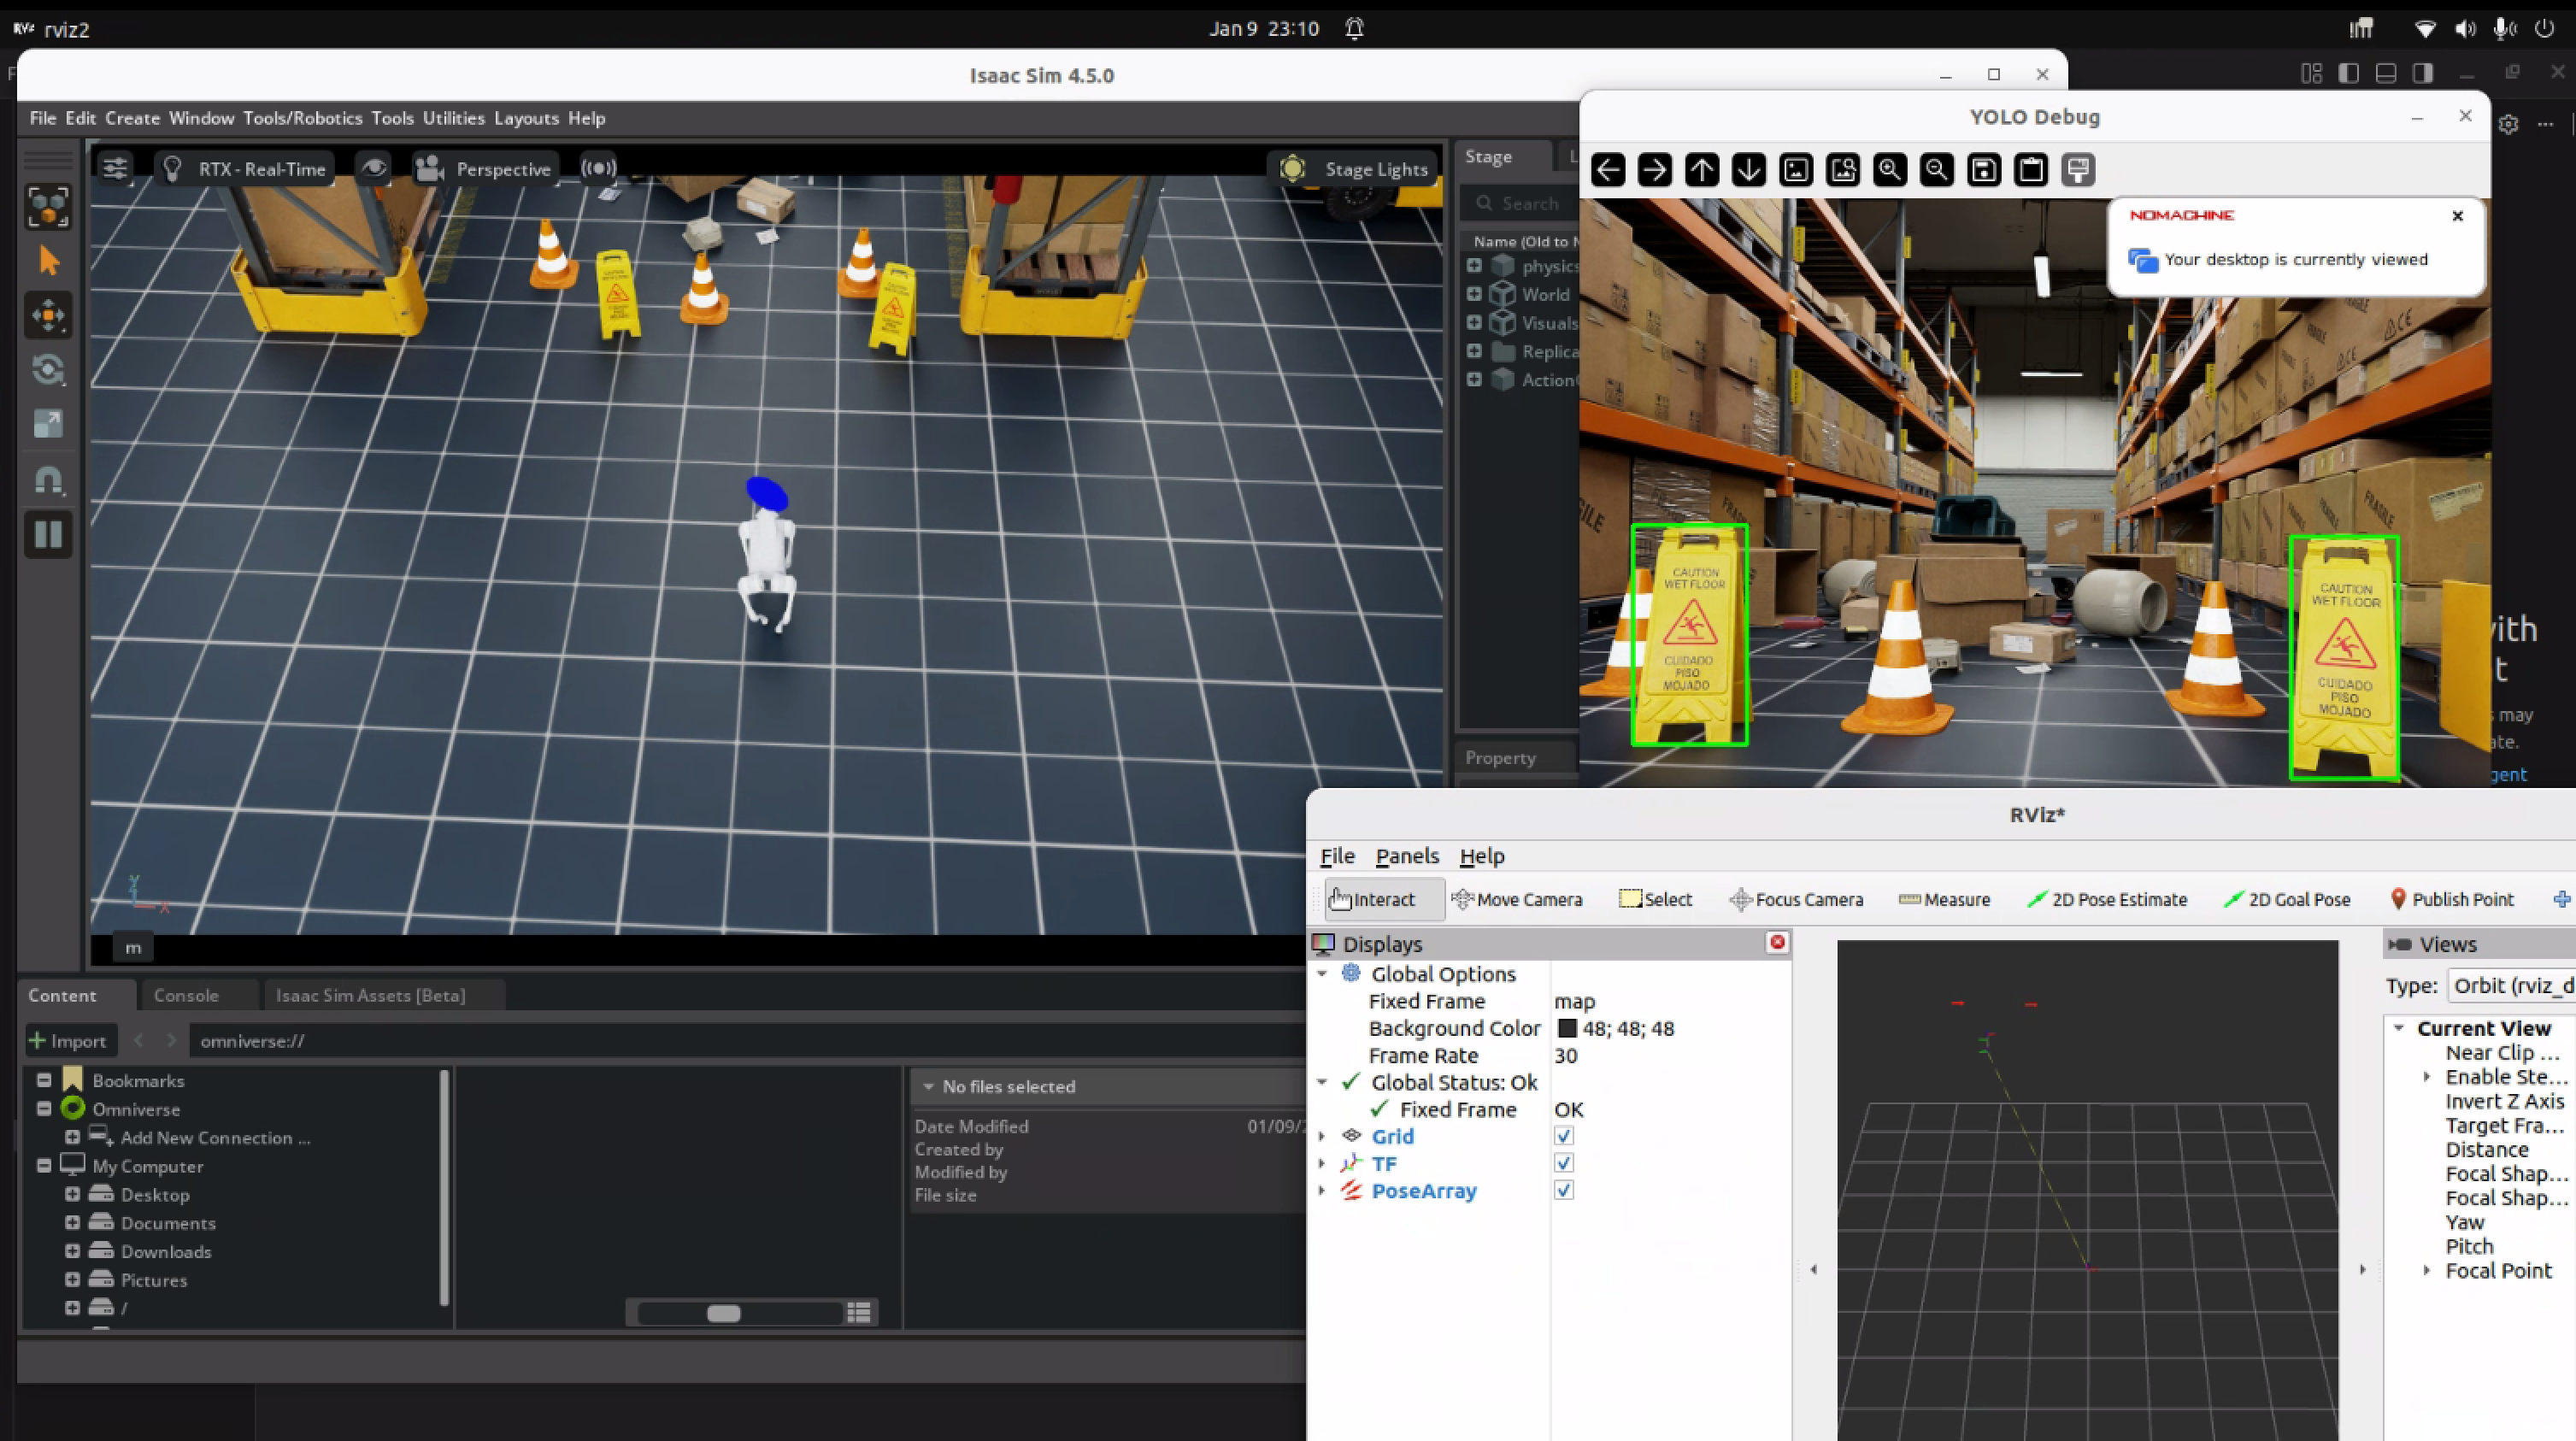Expand the PoseArray display in RViz
2576x1441 pixels.
click(x=1322, y=1190)
